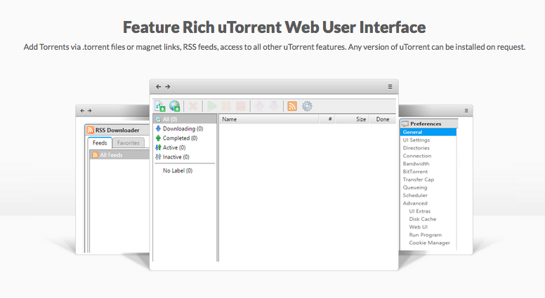Click the red Remove torrent X icon
Viewport: 545px width, 298px height.
(193, 106)
